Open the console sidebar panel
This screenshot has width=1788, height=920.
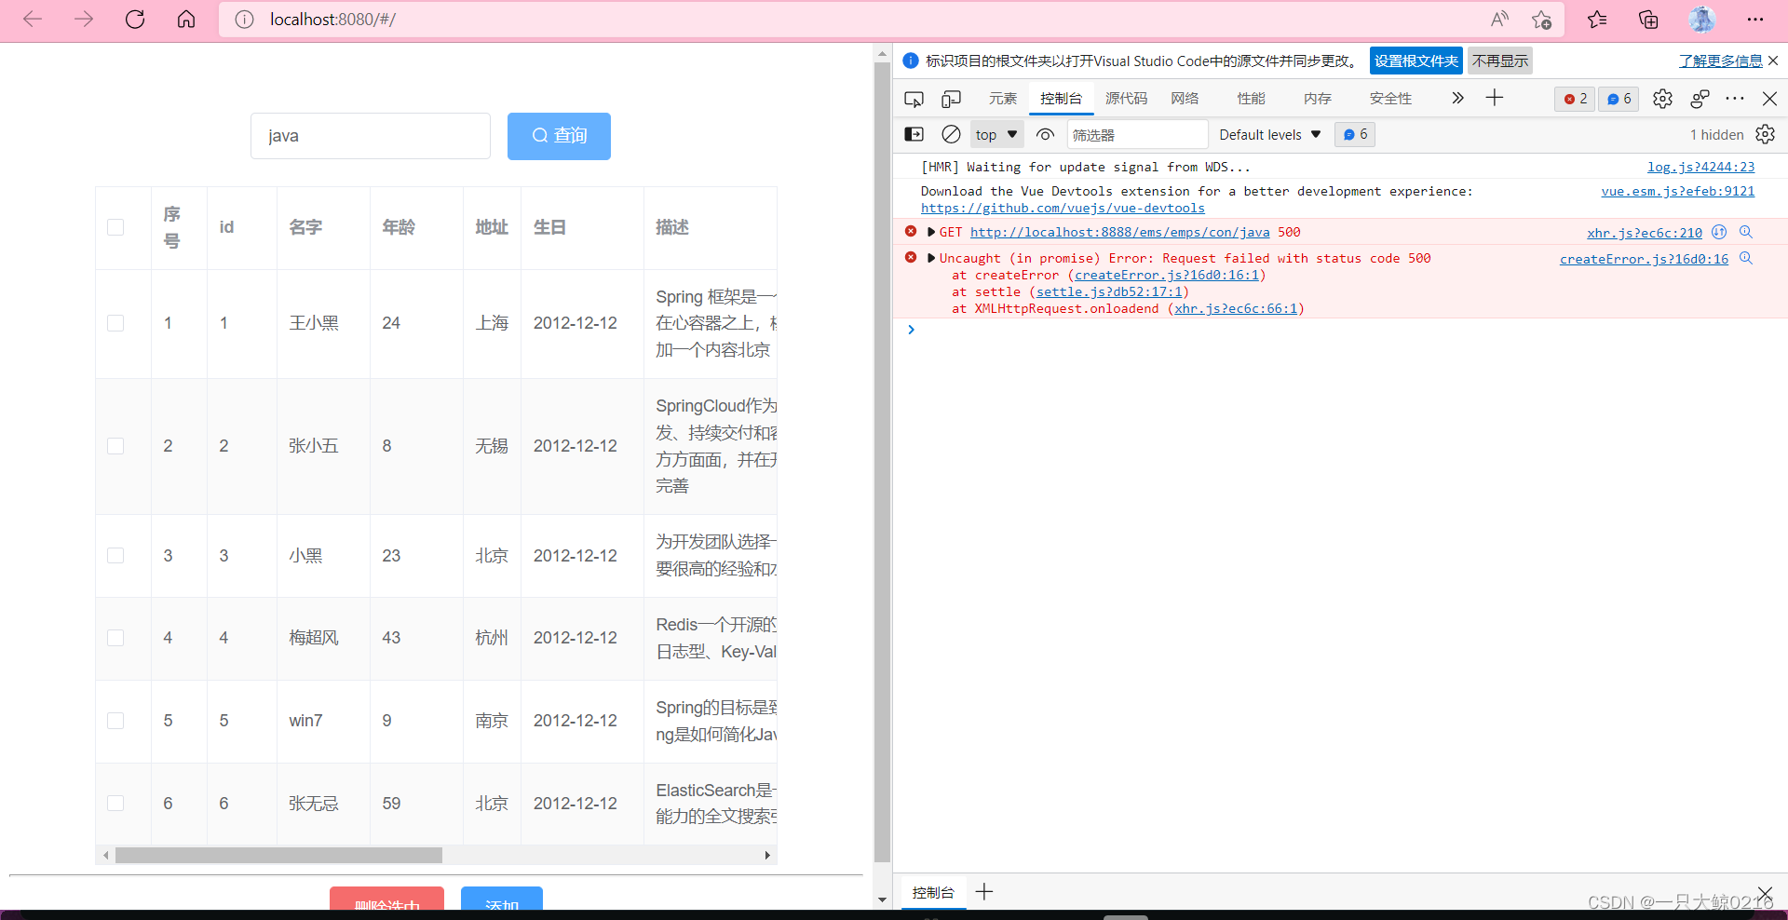(914, 134)
